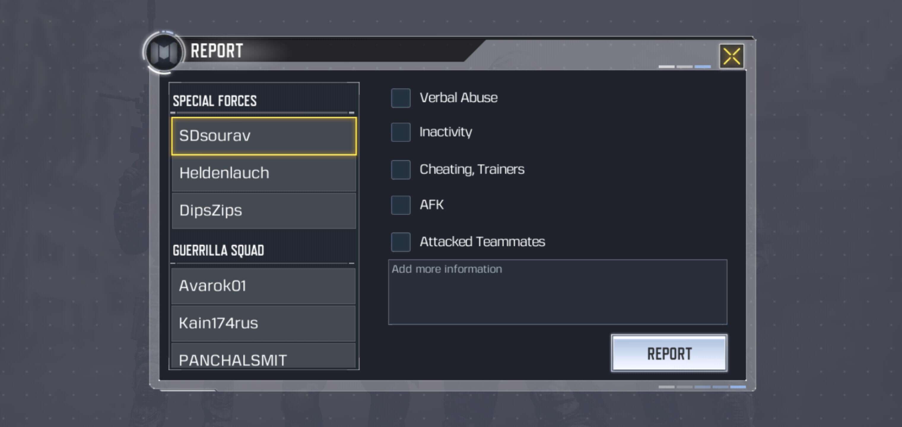Pick Kain174rus in the player list
Viewport: 902px width, 427px height.
263,323
